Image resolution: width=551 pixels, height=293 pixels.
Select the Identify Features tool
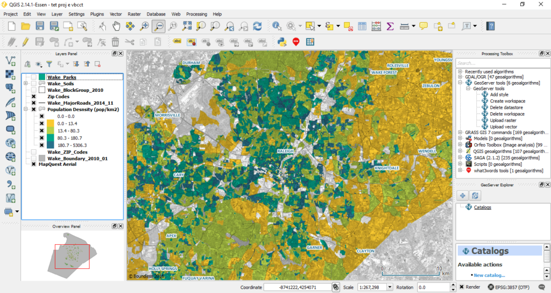tap(277, 26)
